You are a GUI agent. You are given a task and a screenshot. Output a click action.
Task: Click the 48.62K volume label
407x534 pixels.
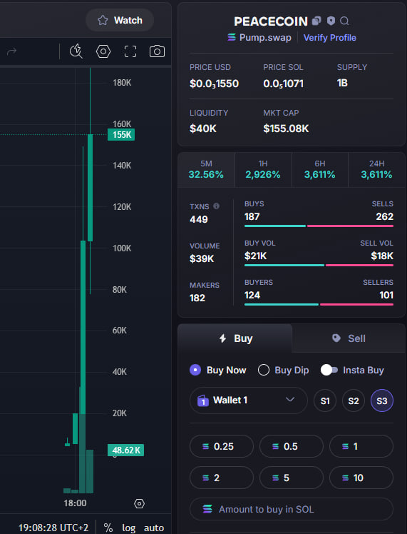click(125, 450)
